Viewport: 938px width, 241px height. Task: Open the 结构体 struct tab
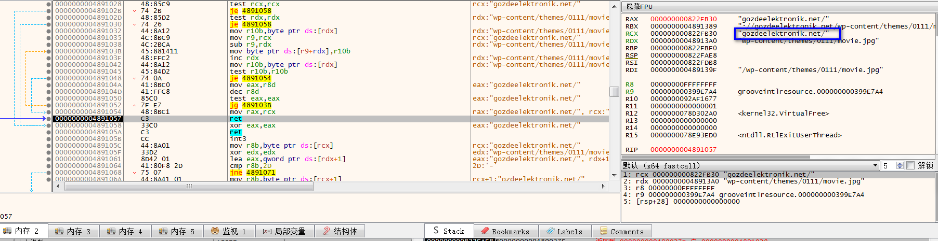[x=340, y=231]
